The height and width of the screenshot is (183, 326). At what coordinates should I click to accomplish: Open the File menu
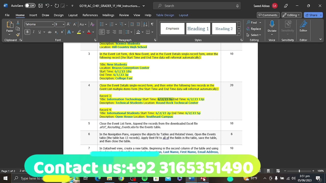coord(7,15)
